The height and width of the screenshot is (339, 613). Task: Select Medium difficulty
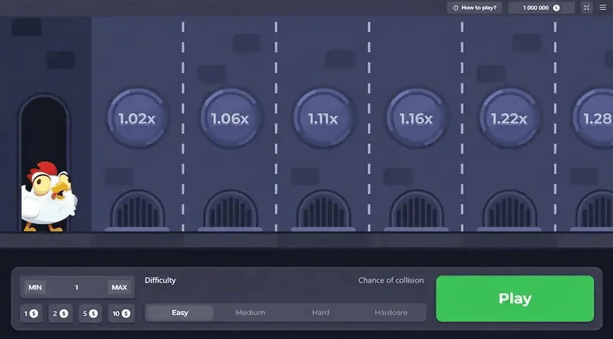(250, 313)
